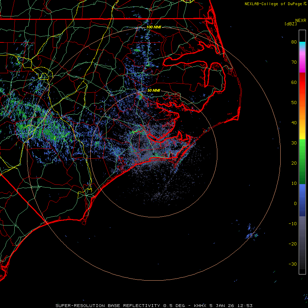308x308 pixels.
Task: Pick the green segment of the color scale
Action: click(302, 162)
